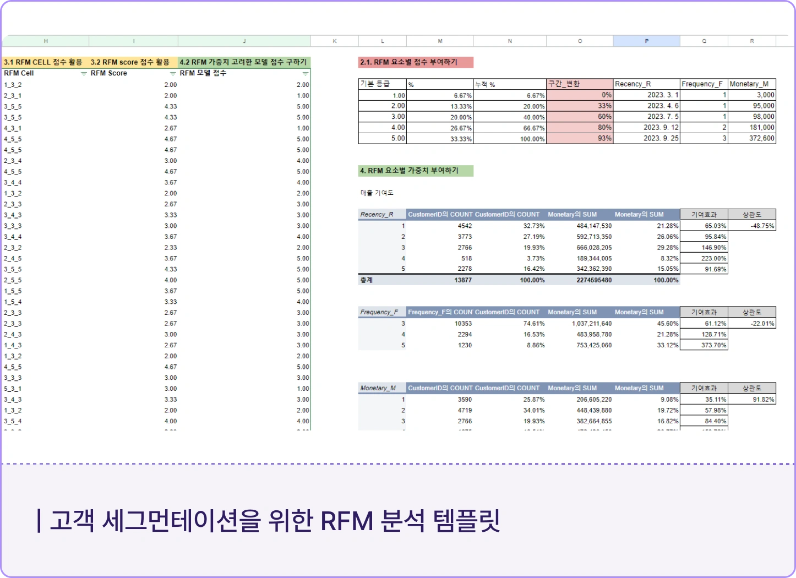Image resolution: width=796 pixels, height=578 pixels.
Task: Select column R header
Action: (752, 41)
